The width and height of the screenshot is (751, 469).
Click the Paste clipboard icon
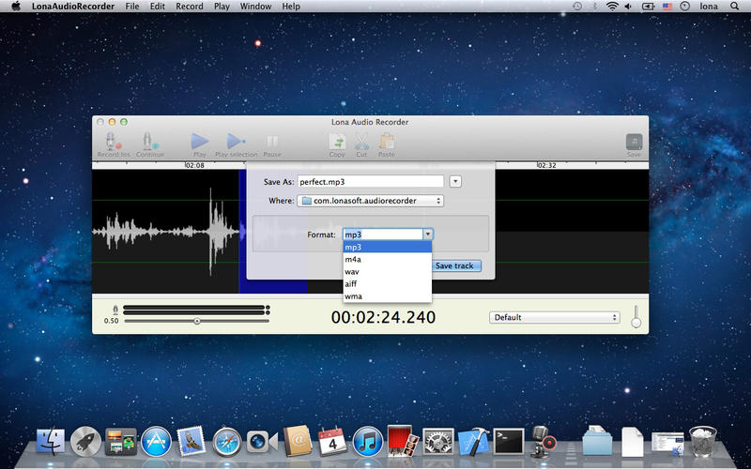386,142
